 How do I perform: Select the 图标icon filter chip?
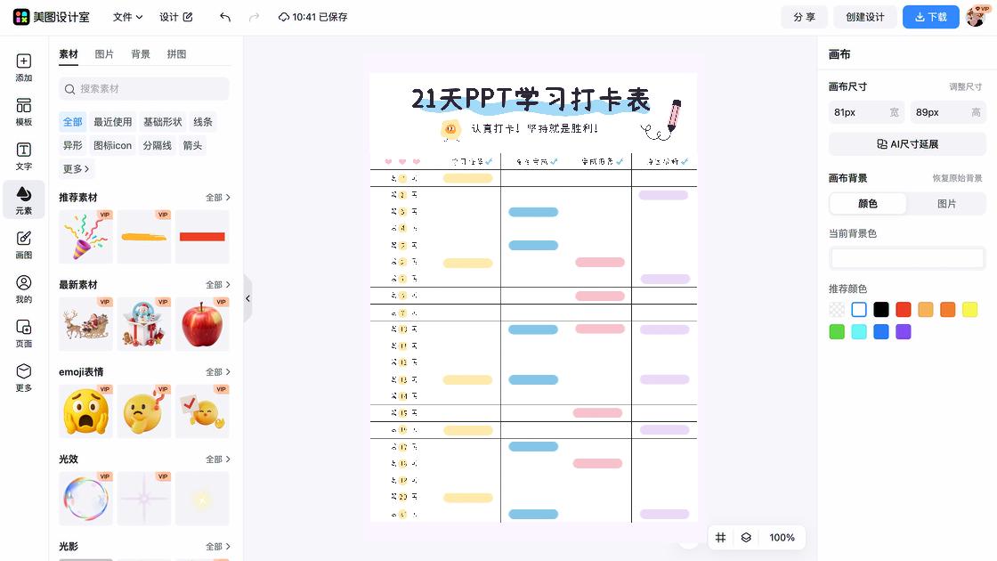(112, 146)
